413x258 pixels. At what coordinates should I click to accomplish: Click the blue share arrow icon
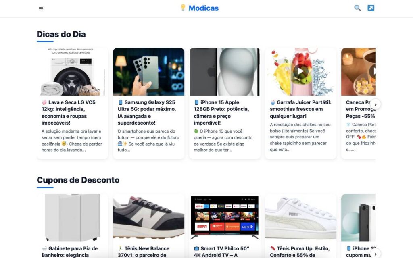pos(371,8)
